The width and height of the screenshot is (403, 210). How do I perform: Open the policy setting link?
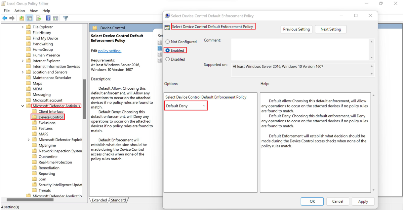tap(109, 51)
